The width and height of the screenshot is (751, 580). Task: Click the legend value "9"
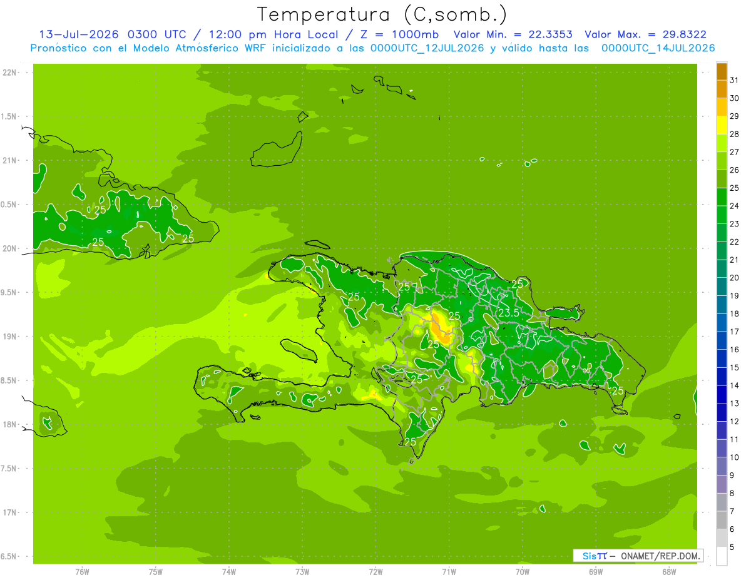(x=732, y=476)
